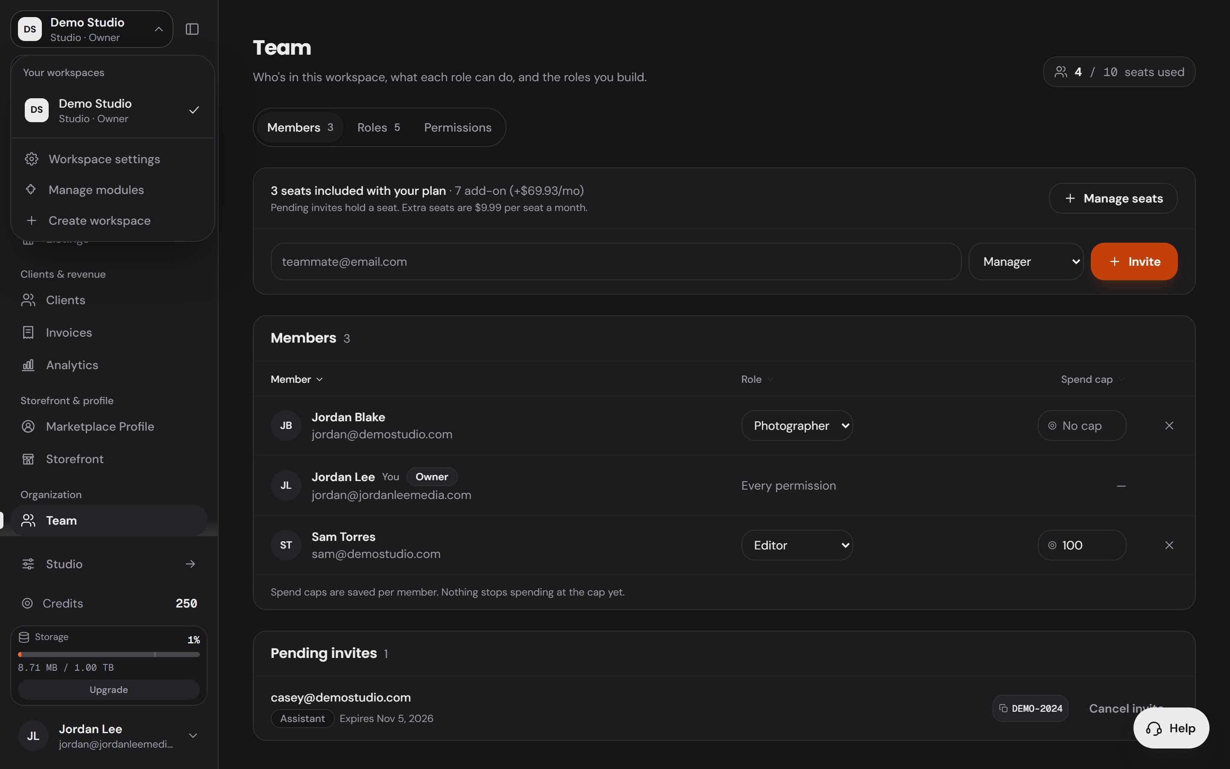Open Marketplace Profile page

(x=109, y=426)
